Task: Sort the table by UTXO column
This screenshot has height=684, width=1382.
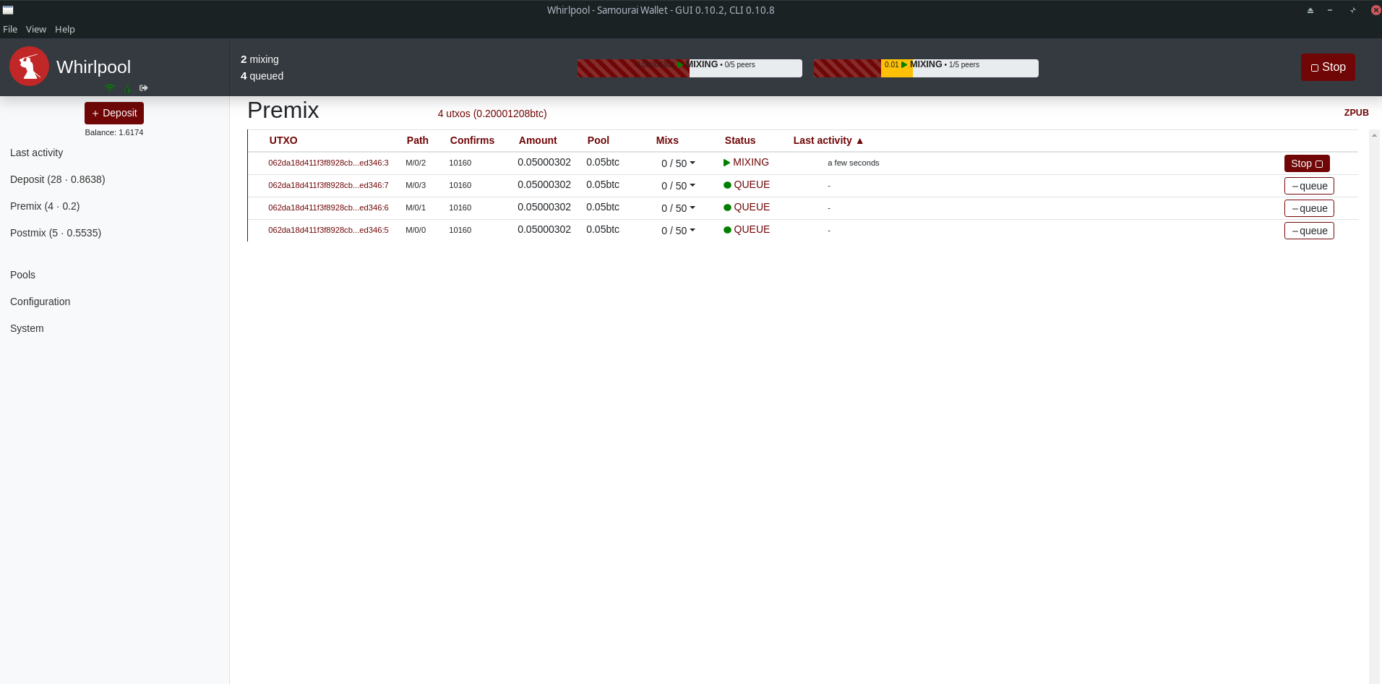Action: (283, 140)
